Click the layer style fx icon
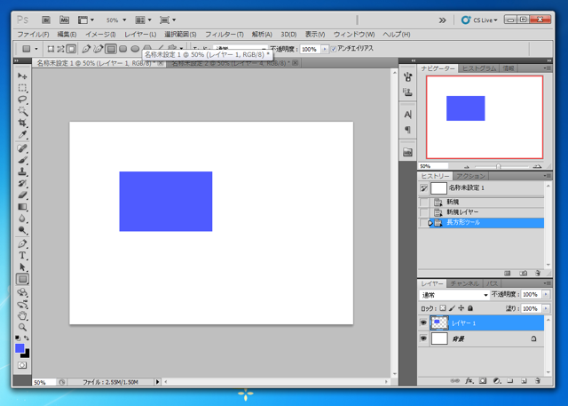 [469, 381]
